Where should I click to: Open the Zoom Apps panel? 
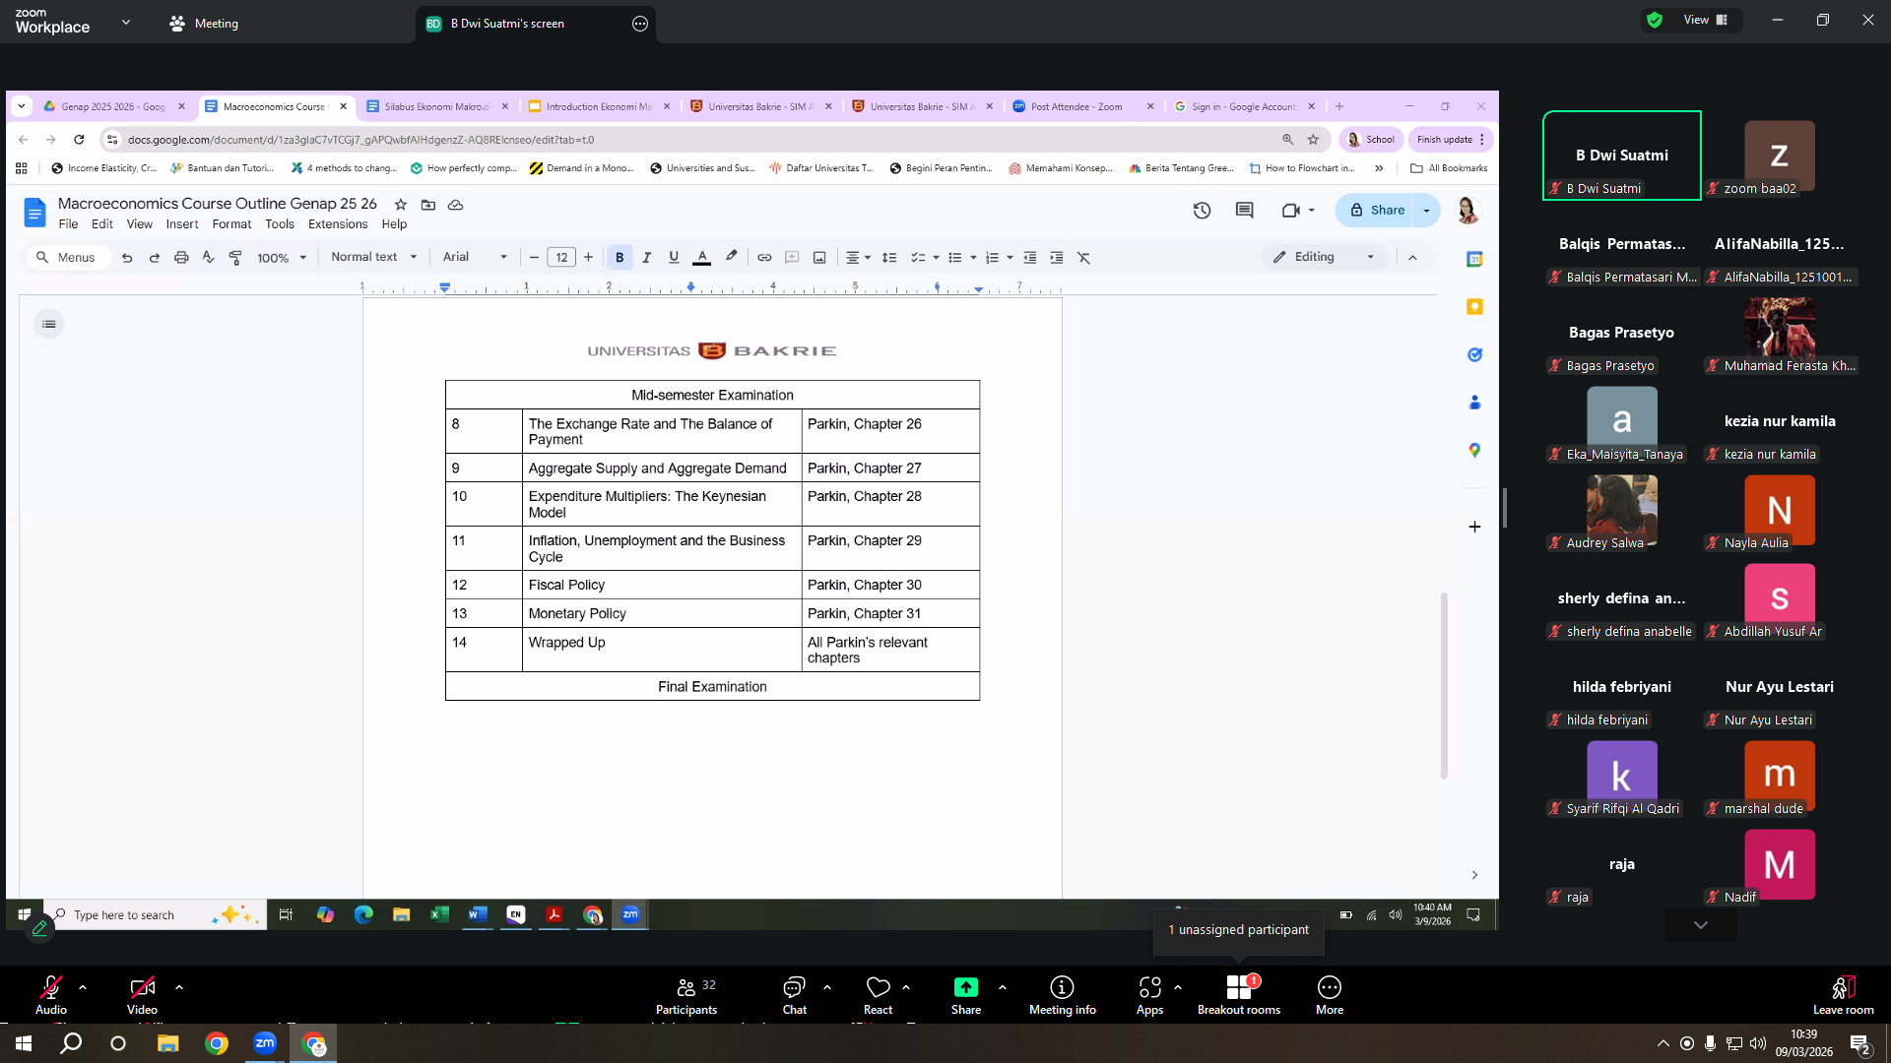1149,995
